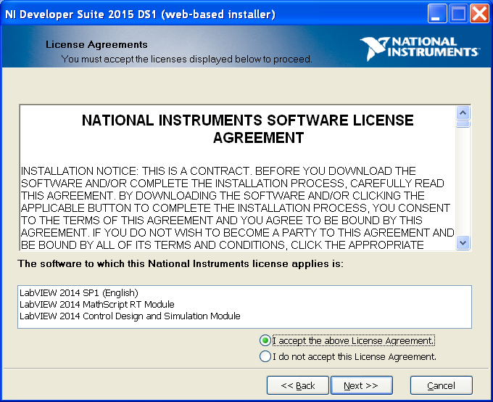Go back with the << Back button
The height and width of the screenshot is (402, 493).
click(297, 385)
